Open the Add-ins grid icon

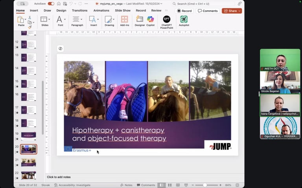tap(124, 19)
